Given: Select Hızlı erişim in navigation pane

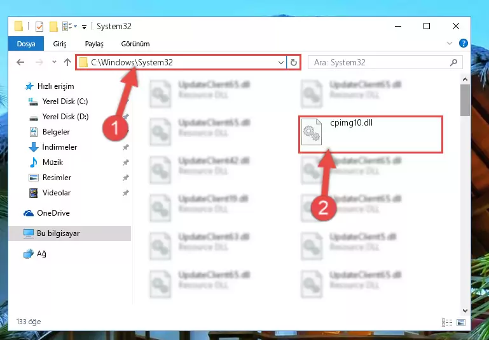Looking at the screenshot, I should (x=55, y=86).
